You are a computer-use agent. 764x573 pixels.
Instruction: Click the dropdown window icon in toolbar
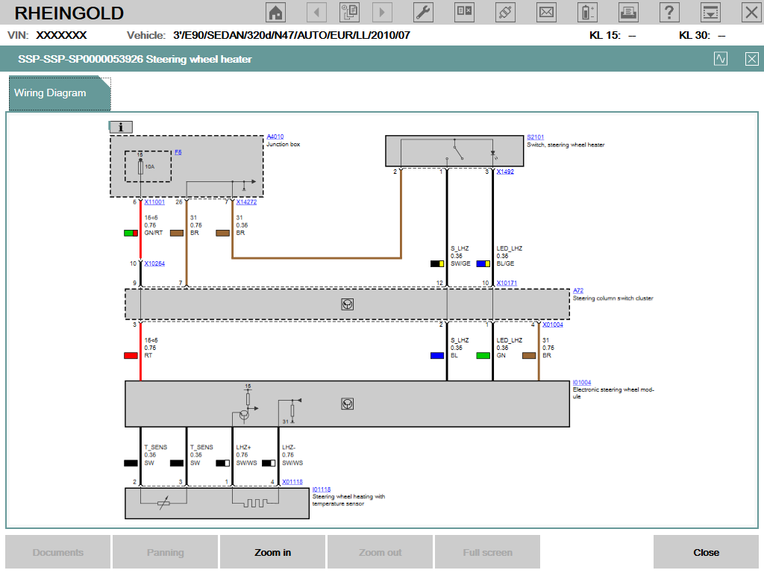point(710,12)
